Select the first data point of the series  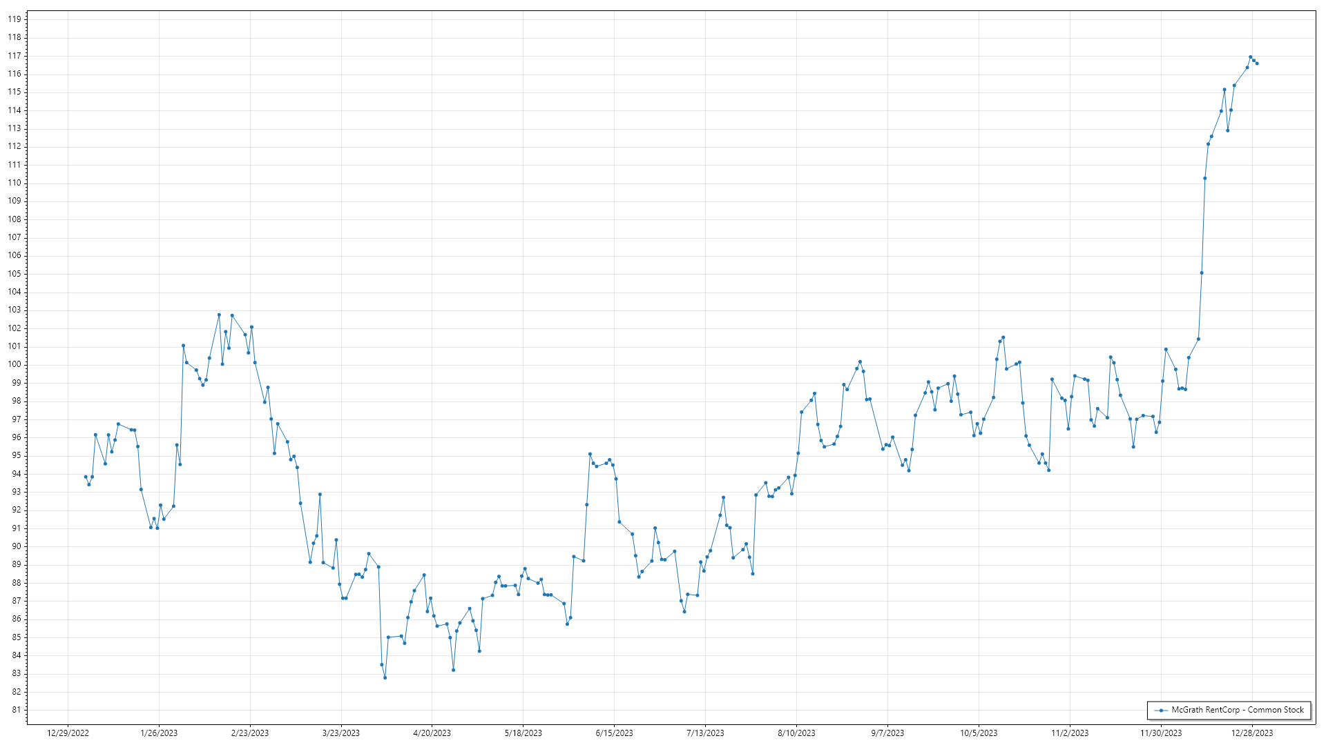(x=86, y=477)
